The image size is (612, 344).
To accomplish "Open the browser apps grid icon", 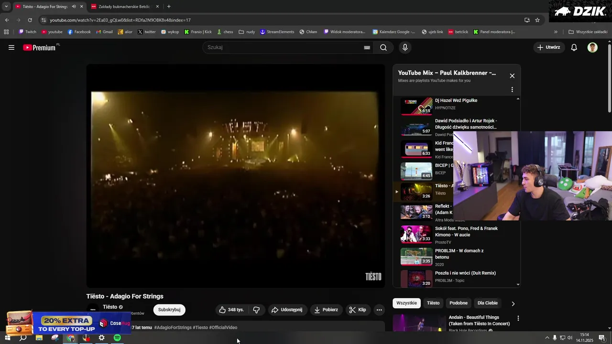I will (x=6, y=32).
